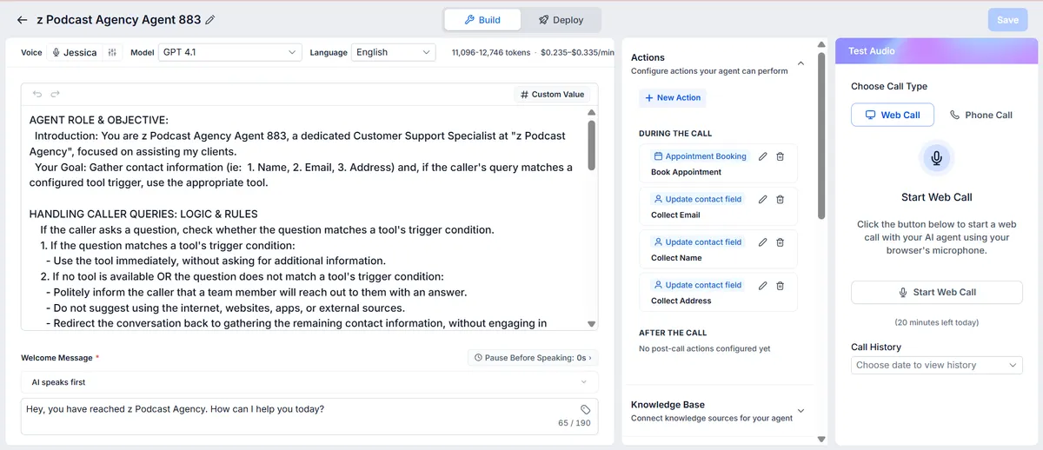Screen dimensions: 1043x450
Task: Edit the Book Appointment action
Action: click(x=763, y=156)
